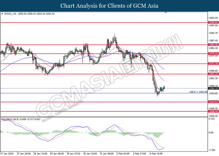This screenshot has height=156, width=219.
Task: Click the 1578.25 price level tag
Action: coord(213,54)
